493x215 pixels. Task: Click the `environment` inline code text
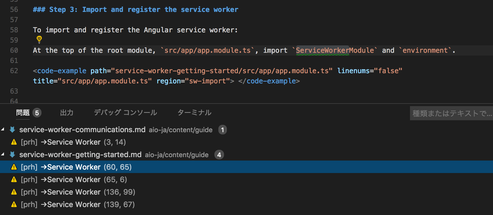click(425, 50)
